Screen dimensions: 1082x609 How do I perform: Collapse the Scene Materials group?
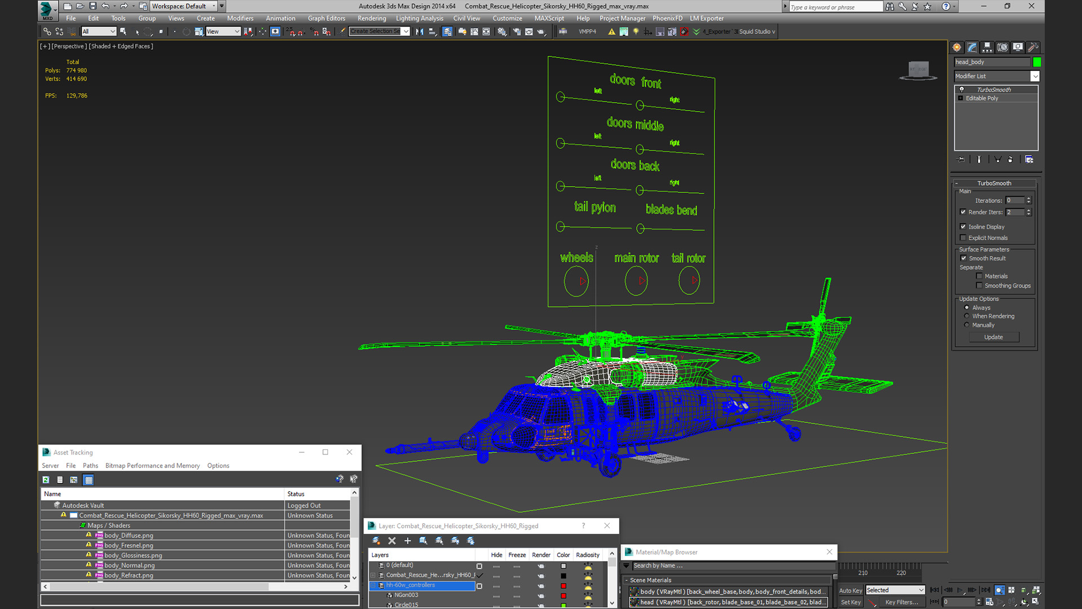tap(626, 580)
